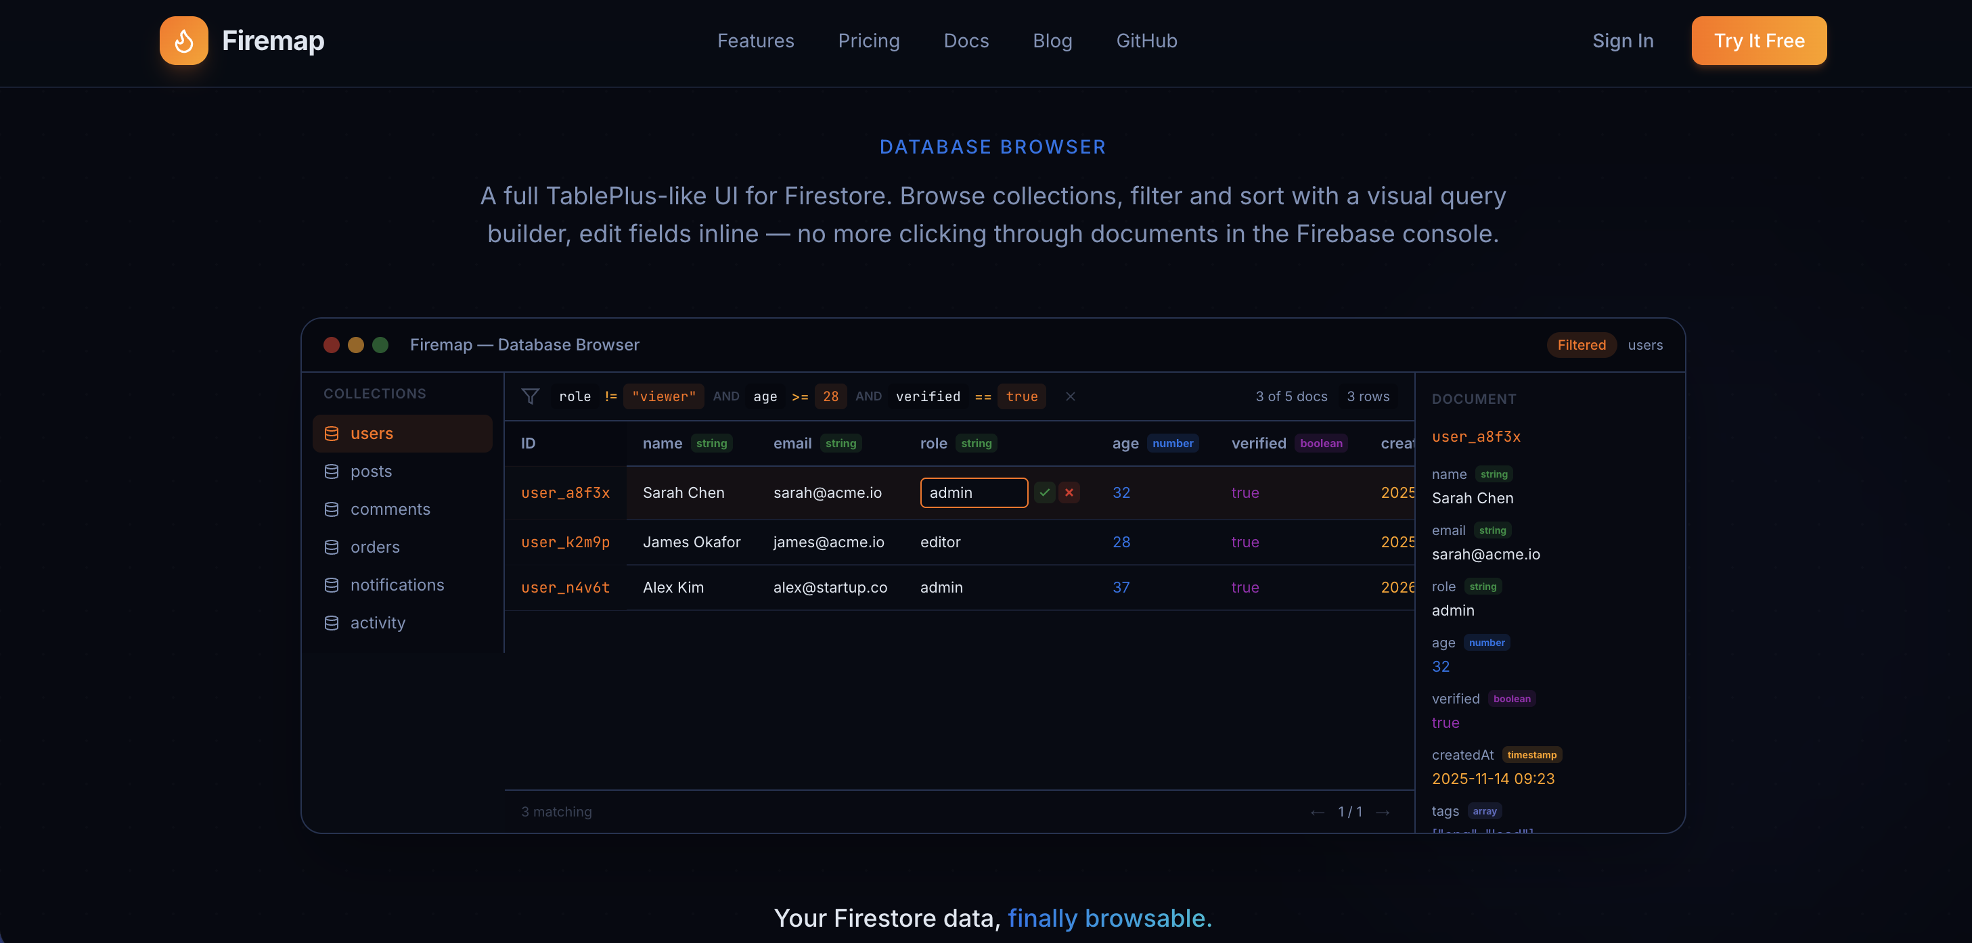
Task: Open the Pricing menu item
Action: pos(869,41)
